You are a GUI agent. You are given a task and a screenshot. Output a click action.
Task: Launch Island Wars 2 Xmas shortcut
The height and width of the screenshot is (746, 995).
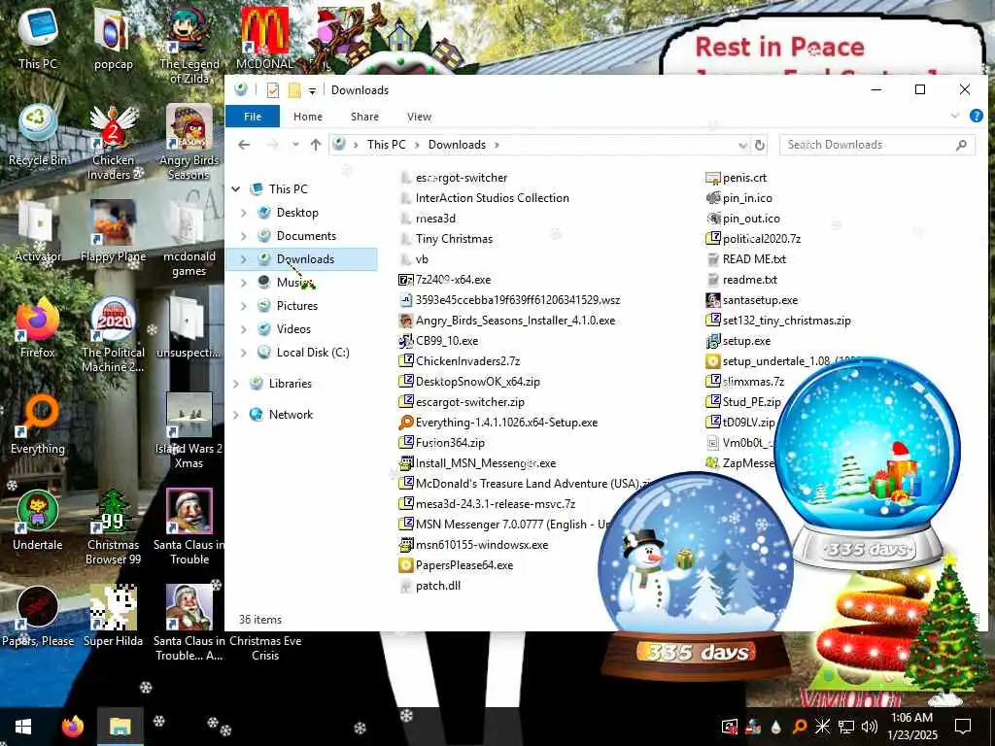click(189, 431)
